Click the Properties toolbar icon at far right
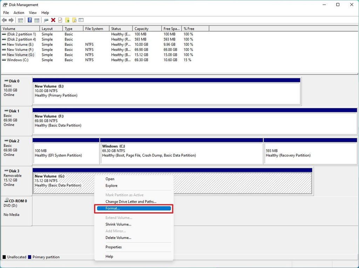Viewport: 359px width, 268px height. click(81, 20)
